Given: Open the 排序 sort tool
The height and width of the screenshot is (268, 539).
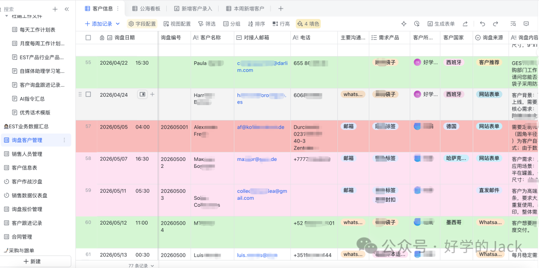Looking at the screenshot, I should 257,24.
